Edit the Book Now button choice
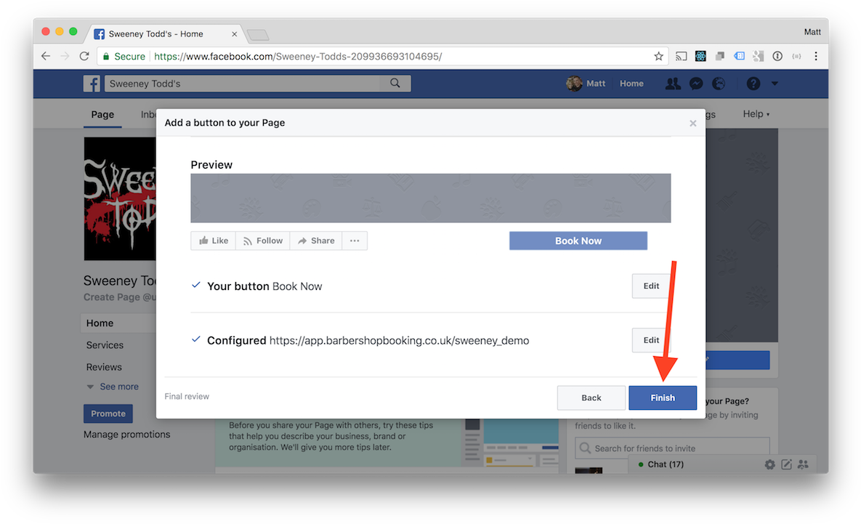The width and height of the screenshot is (861, 524). pos(651,286)
